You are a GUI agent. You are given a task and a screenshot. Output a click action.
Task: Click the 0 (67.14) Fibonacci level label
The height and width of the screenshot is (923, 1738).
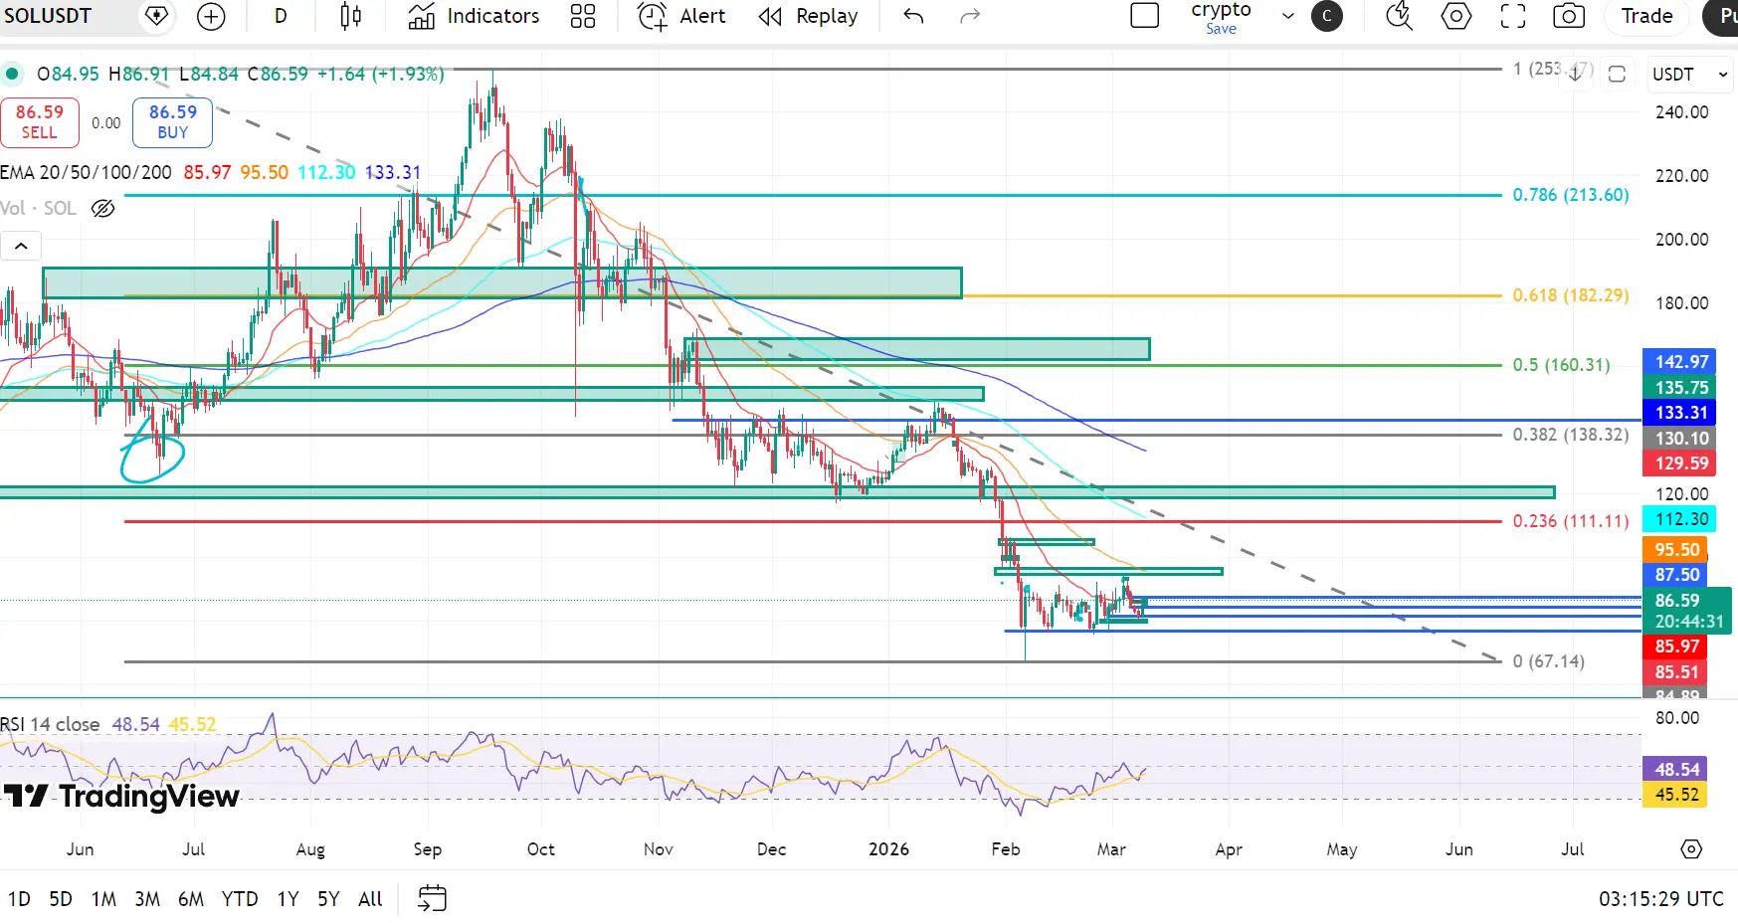[1549, 661]
